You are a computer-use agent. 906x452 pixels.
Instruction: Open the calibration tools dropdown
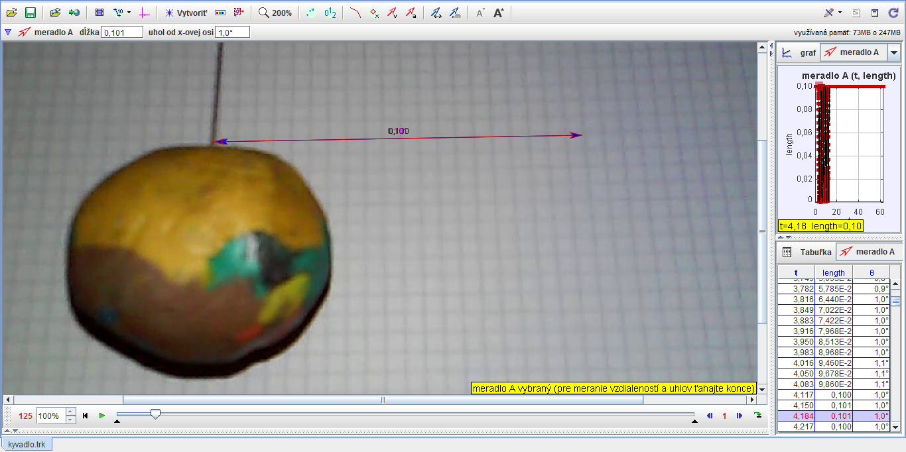[x=122, y=13]
